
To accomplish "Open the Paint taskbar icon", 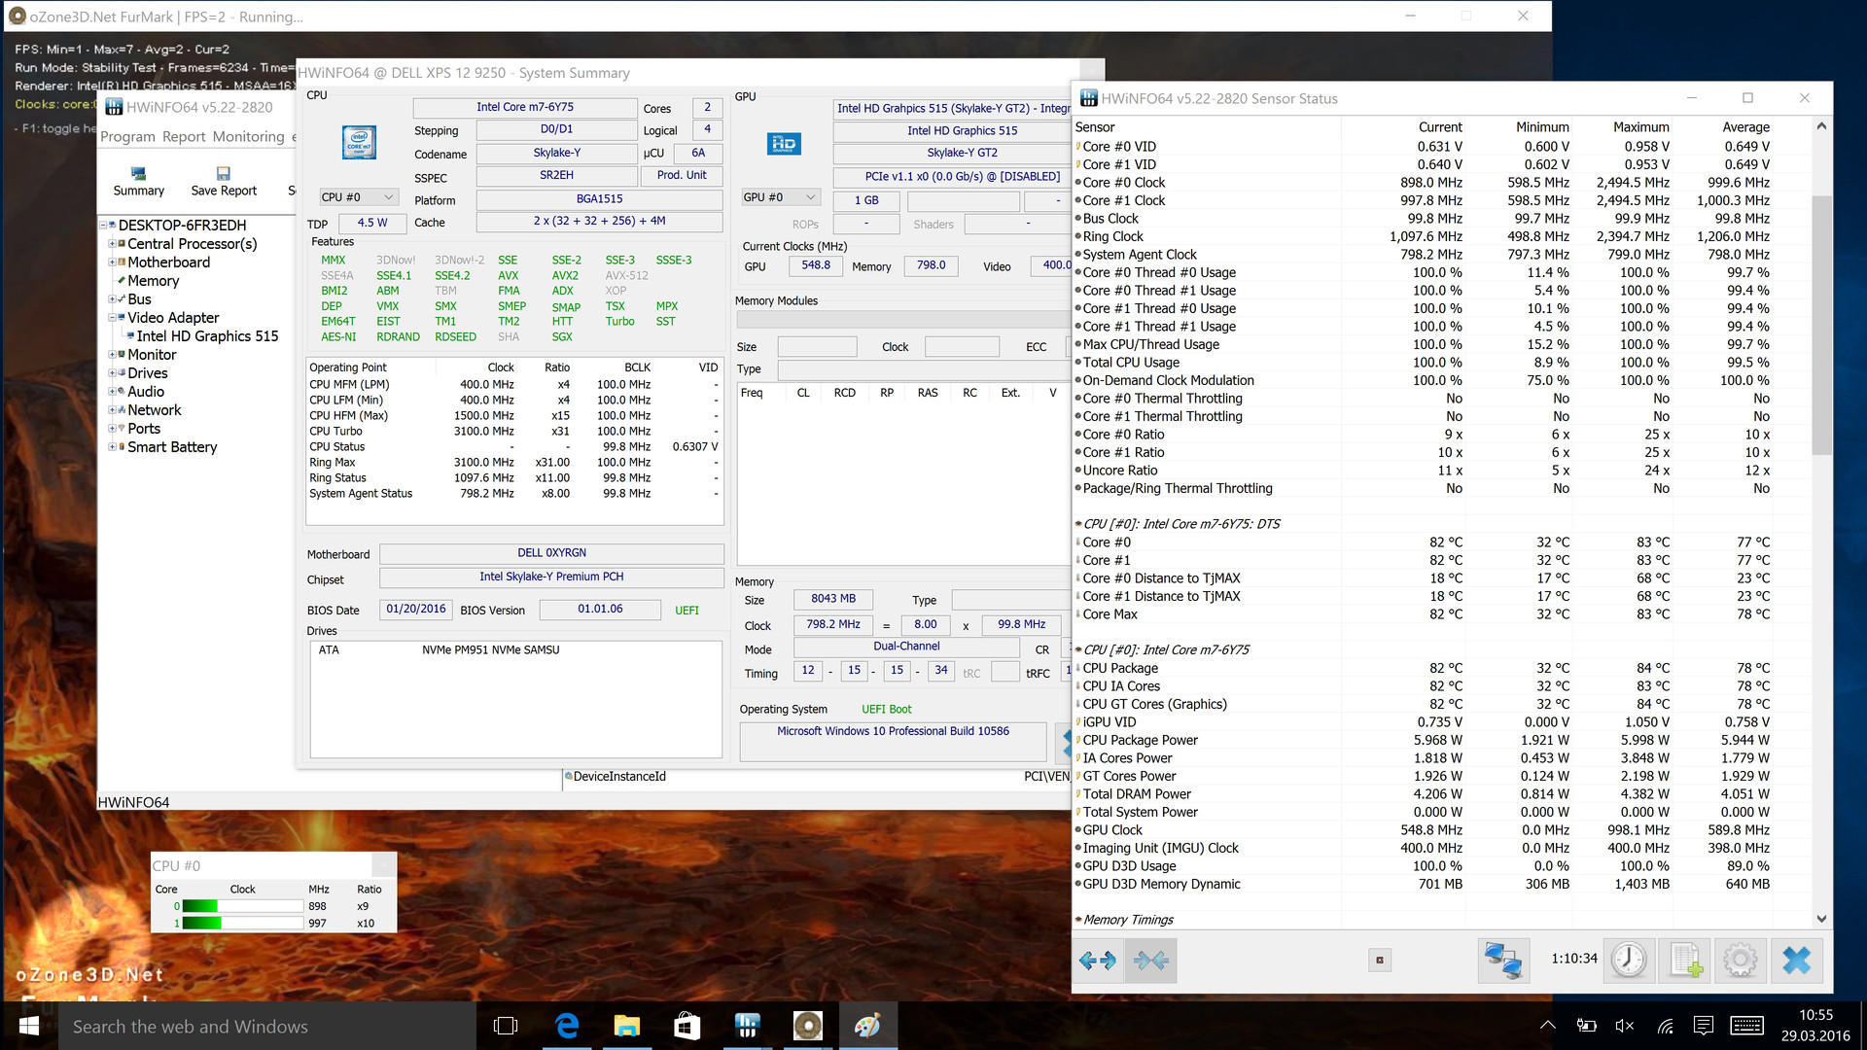I will [x=868, y=1026].
